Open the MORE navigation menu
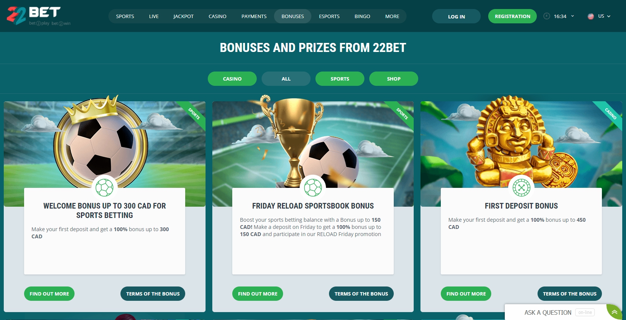Screen dimensions: 626x320 pyautogui.click(x=392, y=16)
